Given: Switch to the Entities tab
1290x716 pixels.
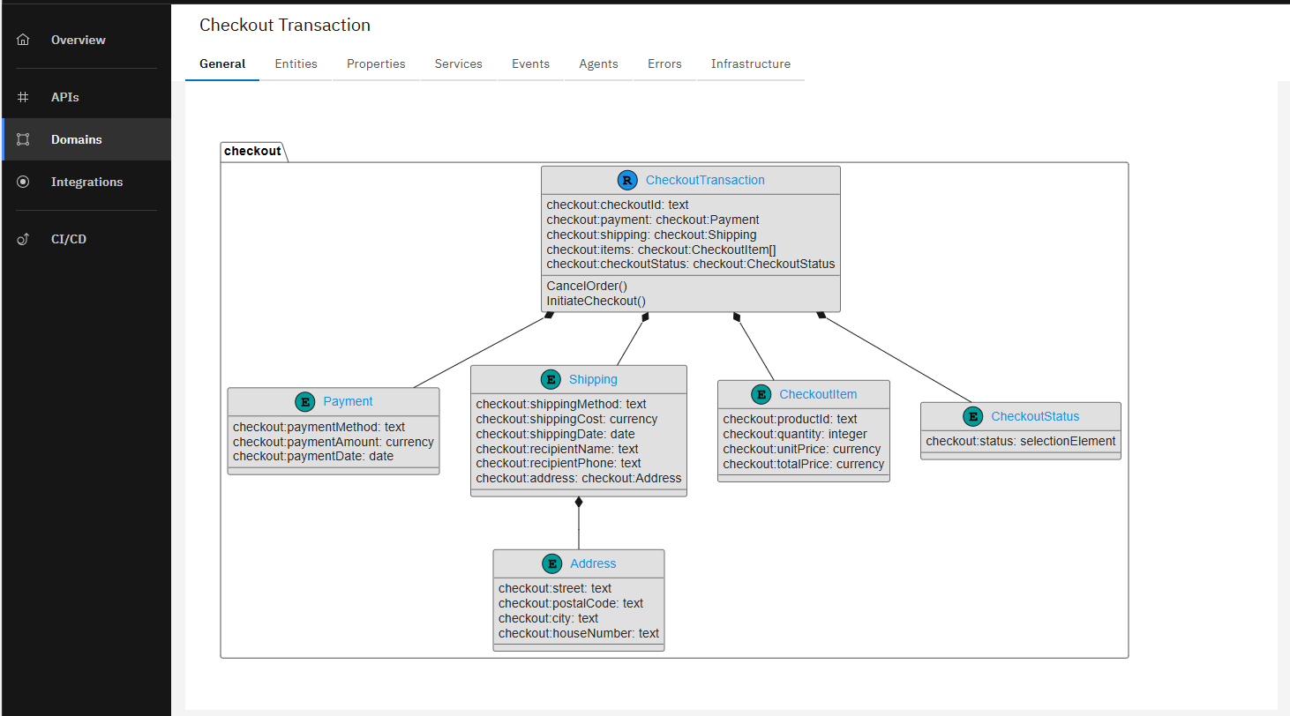Looking at the screenshot, I should [296, 63].
